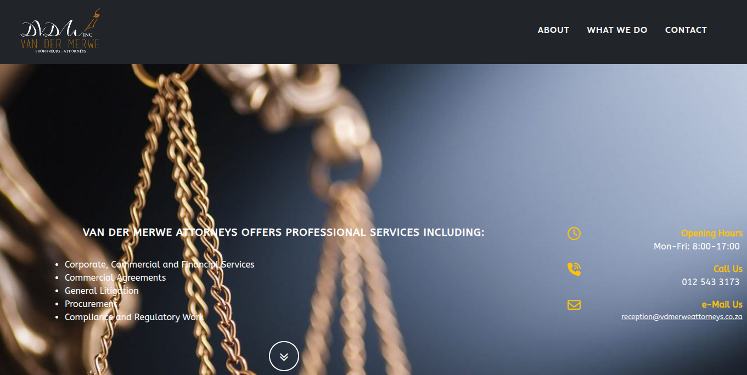Open the What We Do menu item
This screenshot has width=747, height=375.
[617, 30]
